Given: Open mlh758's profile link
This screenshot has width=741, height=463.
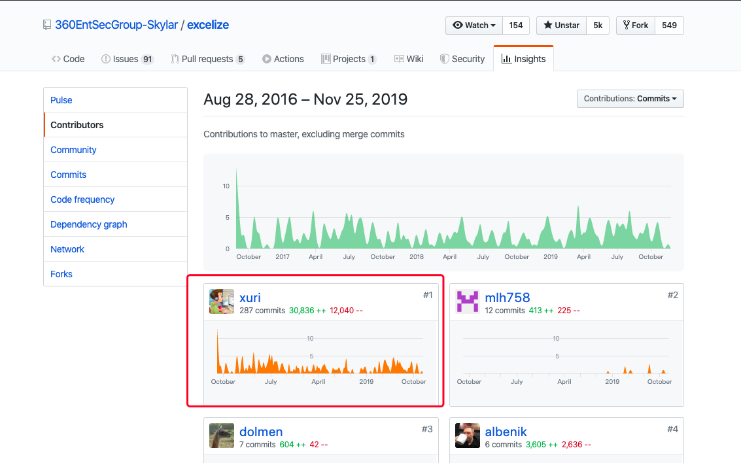Looking at the screenshot, I should [x=508, y=298].
